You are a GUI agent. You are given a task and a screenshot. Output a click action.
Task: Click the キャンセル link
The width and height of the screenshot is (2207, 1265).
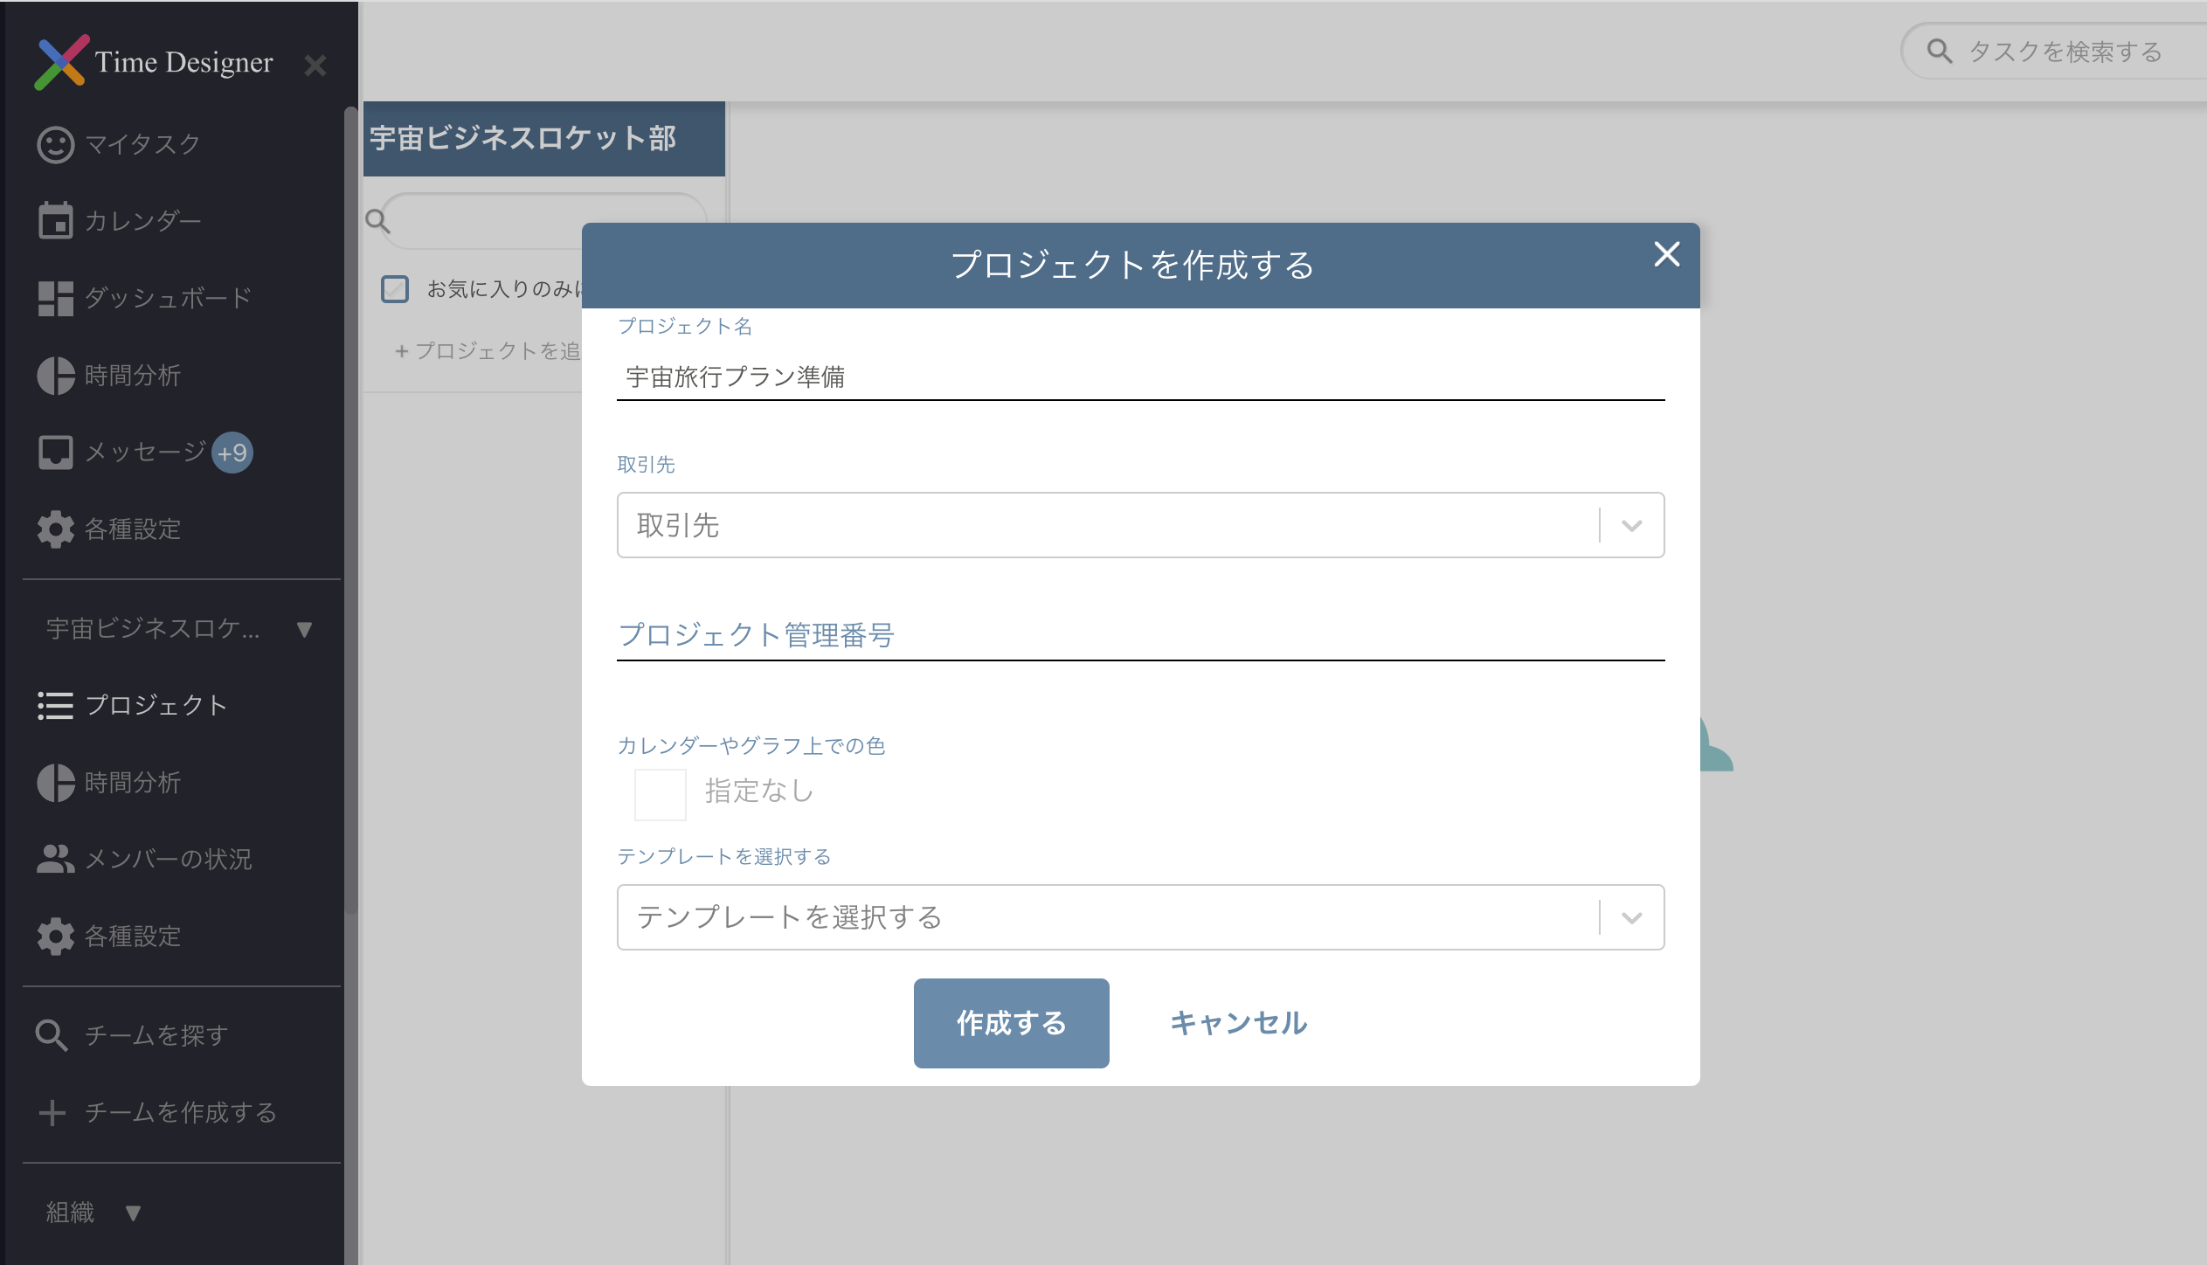[1237, 1022]
